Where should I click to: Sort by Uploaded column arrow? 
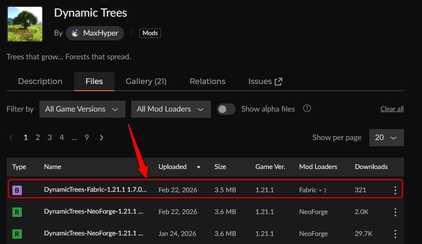pyautogui.click(x=199, y=167)
